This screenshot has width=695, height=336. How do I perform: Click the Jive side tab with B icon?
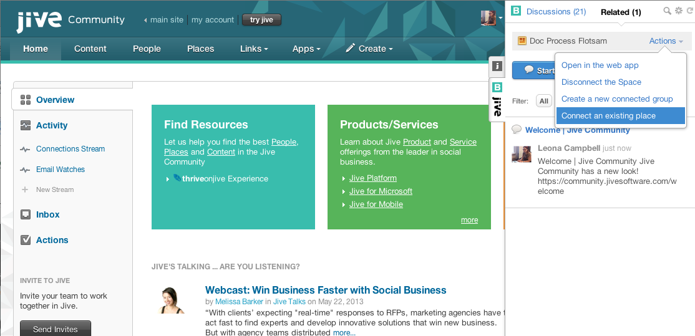coord(497,100)
